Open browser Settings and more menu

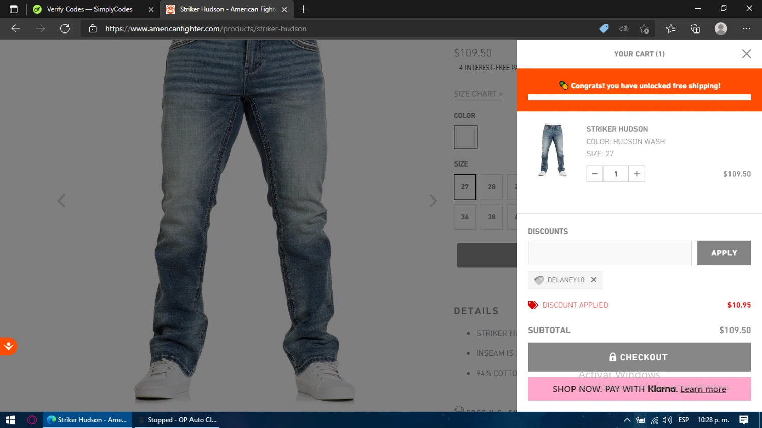pyautogui.click(x=746, y=29)
